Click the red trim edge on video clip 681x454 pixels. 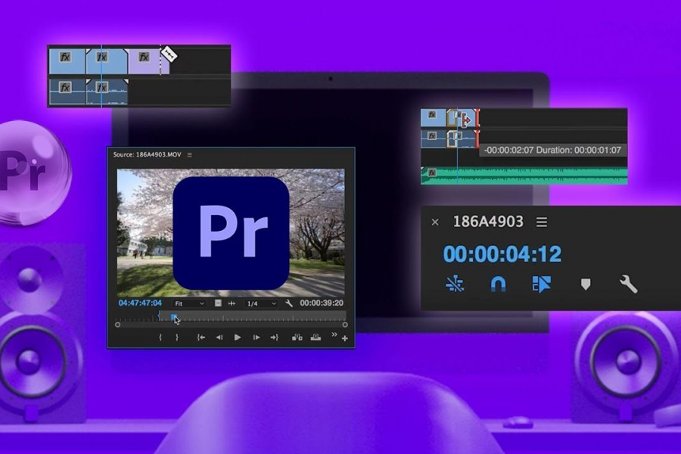(477, 118)
